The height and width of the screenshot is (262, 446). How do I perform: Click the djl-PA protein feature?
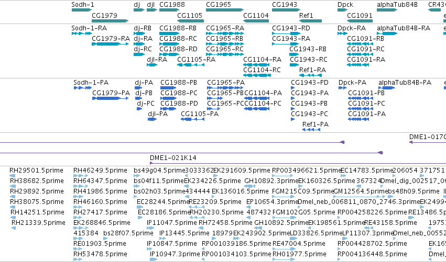152,120
